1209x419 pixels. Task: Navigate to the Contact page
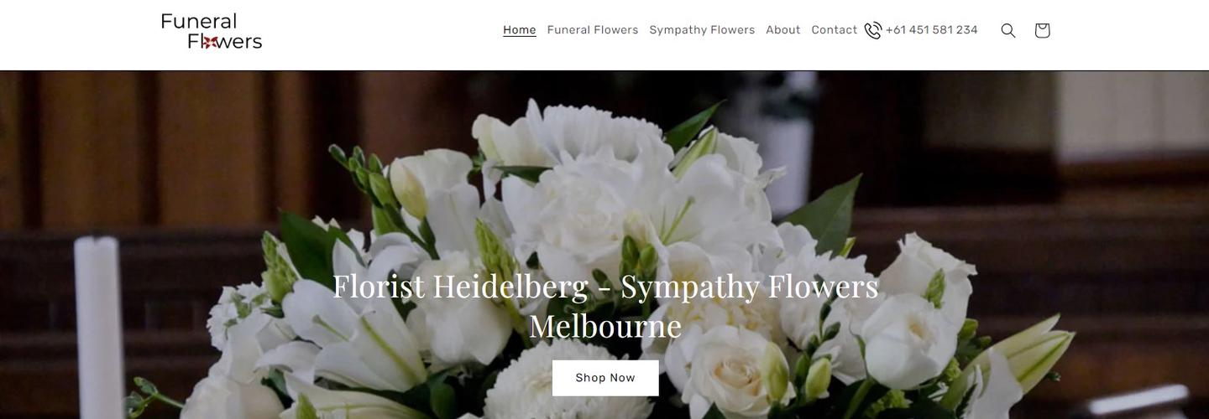[x=835, y=30]
